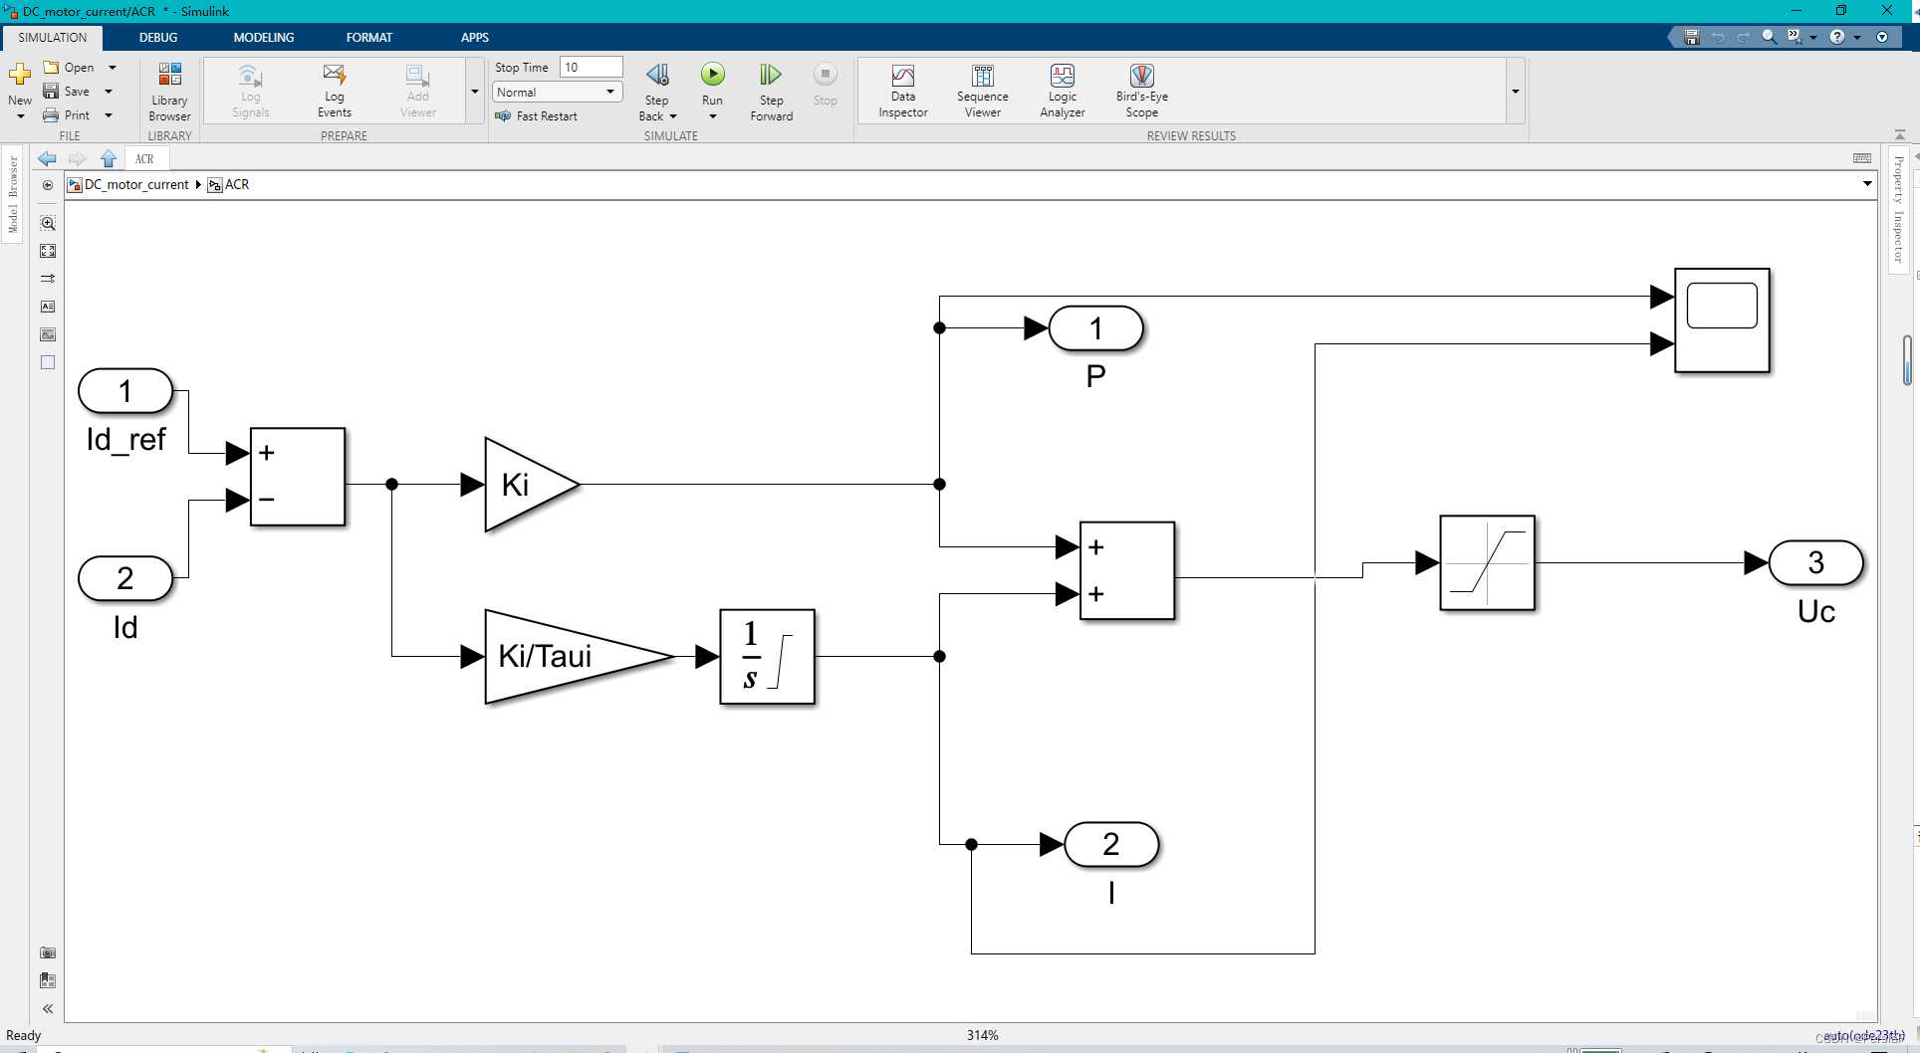
Task: Click the search magnifier in the quick access toolbar
Action: click(x=1768, y=36)
